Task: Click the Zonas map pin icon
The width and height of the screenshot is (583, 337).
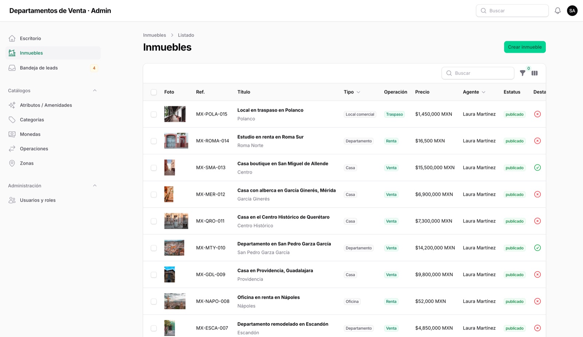Action: pos(12,163)
